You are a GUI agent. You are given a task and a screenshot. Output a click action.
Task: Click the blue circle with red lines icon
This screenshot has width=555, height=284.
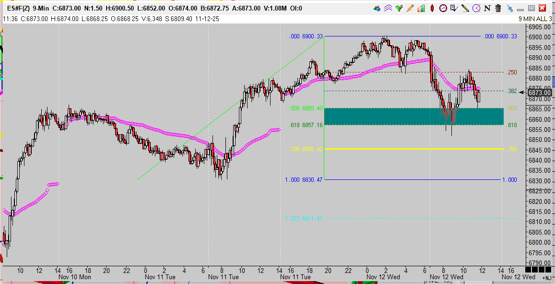click(476, 8)
